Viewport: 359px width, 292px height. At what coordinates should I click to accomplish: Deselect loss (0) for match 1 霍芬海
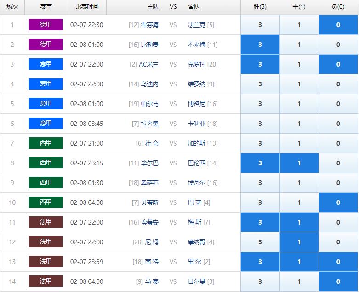[x=338, y=25]
